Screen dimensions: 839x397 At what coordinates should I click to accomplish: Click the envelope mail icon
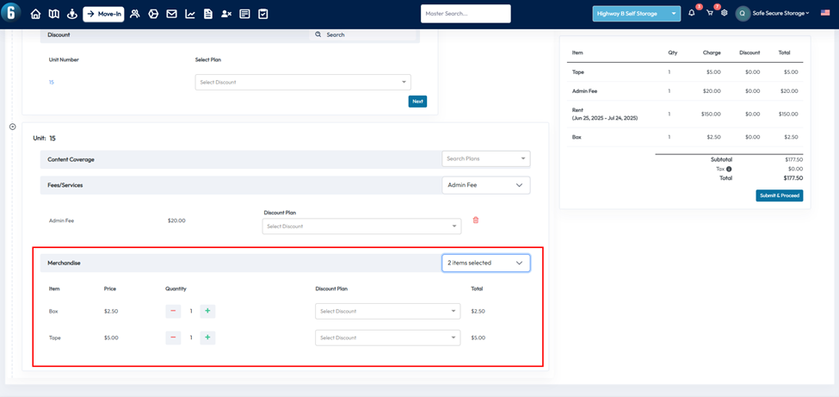tap(171, 14)
